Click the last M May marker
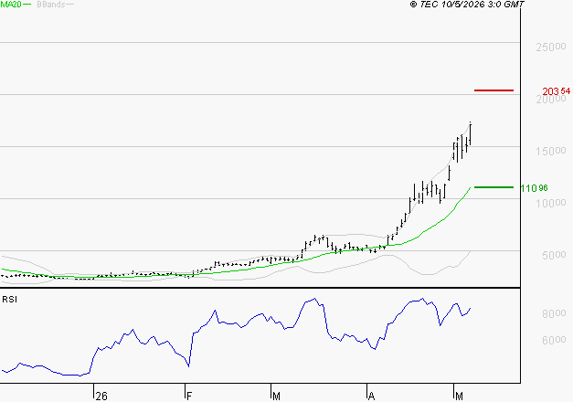573x402 pixels. (459, 396)
